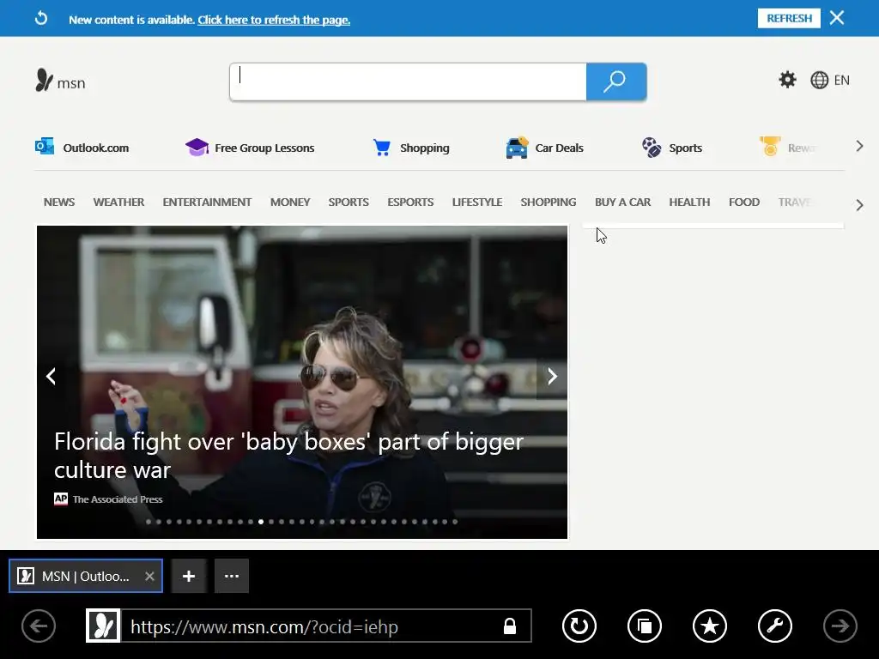Show previous slide in news carousel

pos(51,376)
